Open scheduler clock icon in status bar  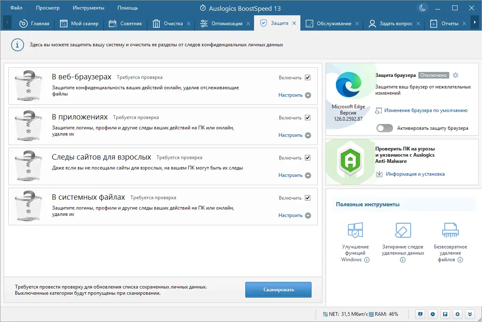point(433,314)
